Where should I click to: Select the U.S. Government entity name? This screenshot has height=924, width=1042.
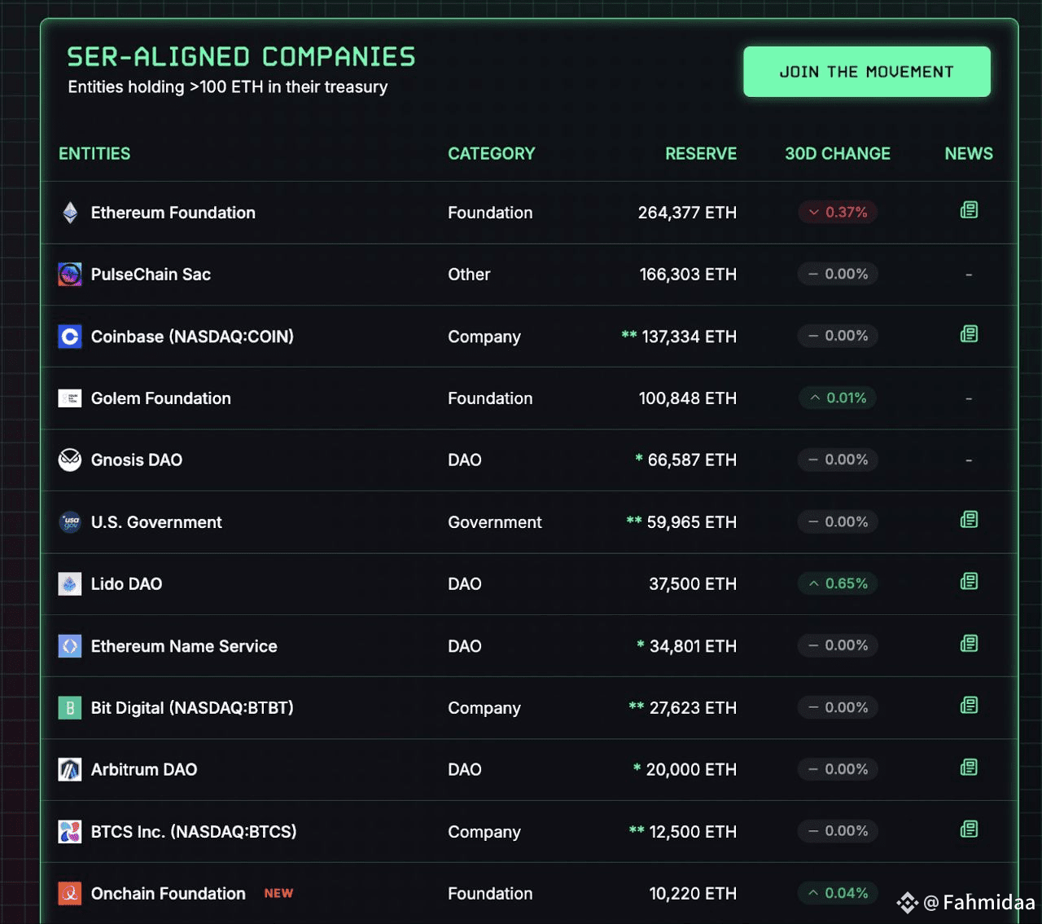(156, 522)
